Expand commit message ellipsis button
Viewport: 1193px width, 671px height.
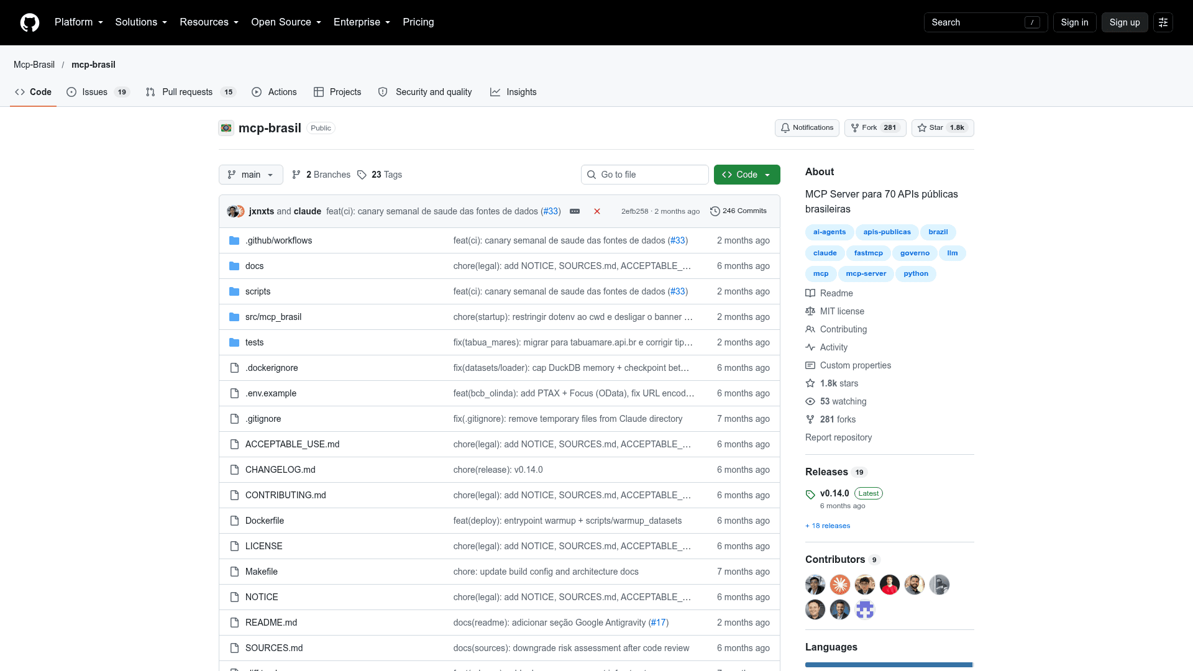pos(575,211)
